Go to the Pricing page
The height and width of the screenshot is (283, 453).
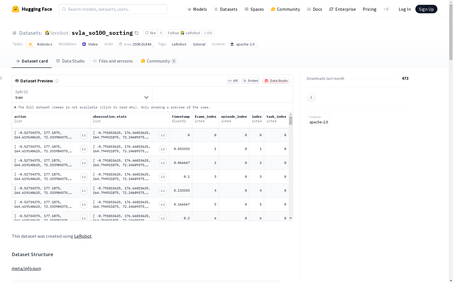[369, 9]
